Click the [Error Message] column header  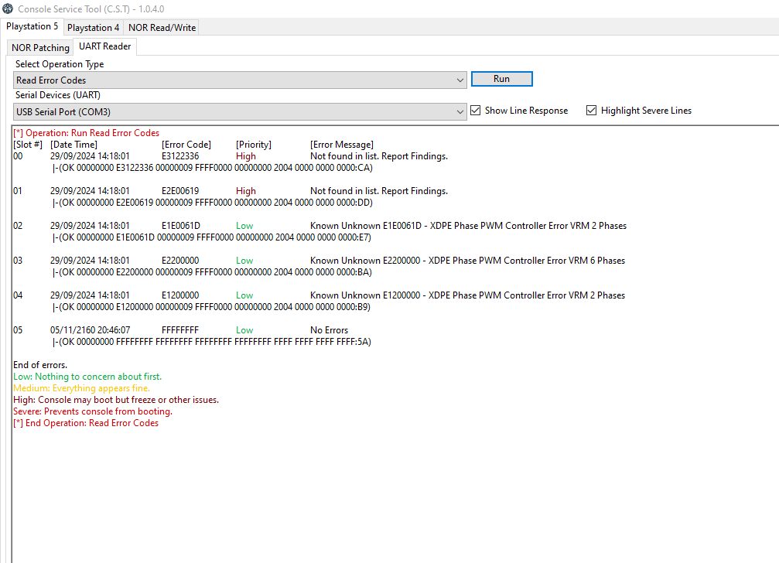click(x=342, y=145)
